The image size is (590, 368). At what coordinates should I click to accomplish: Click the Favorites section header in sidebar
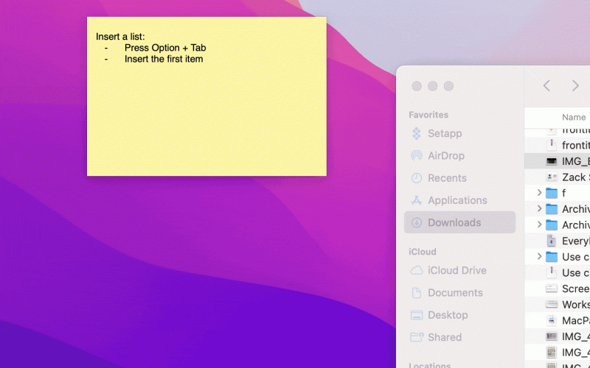click(x=428, y=115)
